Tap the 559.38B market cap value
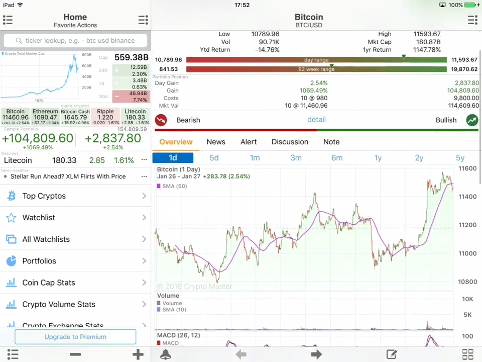This screenshot has height=362, width=482. [131, 57]
